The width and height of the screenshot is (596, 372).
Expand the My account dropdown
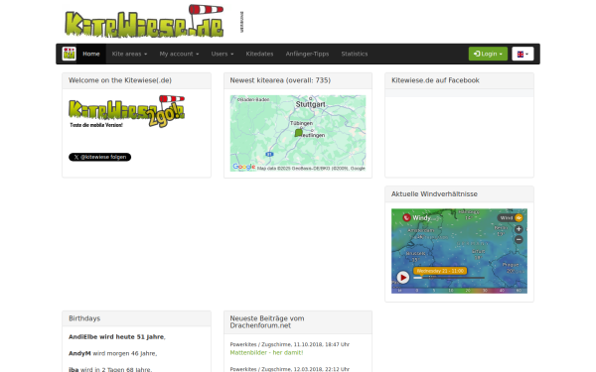click(179, 54)
